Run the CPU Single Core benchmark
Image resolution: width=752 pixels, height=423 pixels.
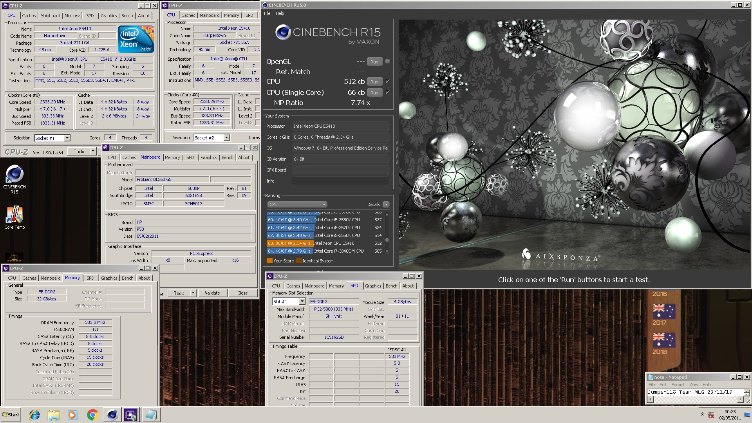coord(374,93)
